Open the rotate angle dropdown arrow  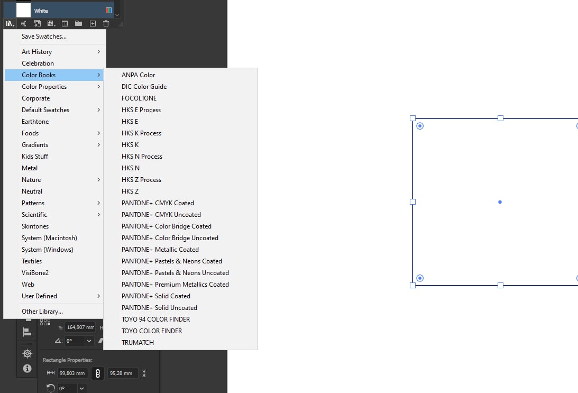89,341
